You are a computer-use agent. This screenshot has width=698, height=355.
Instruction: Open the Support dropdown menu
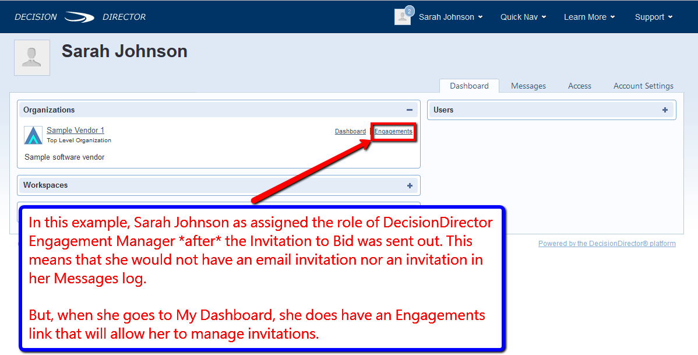(x=654, y=17)
